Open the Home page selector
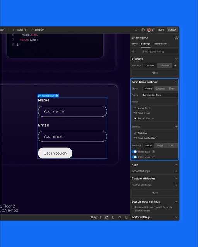The width and height of the screenshot is (198, 247). (18, 30)
